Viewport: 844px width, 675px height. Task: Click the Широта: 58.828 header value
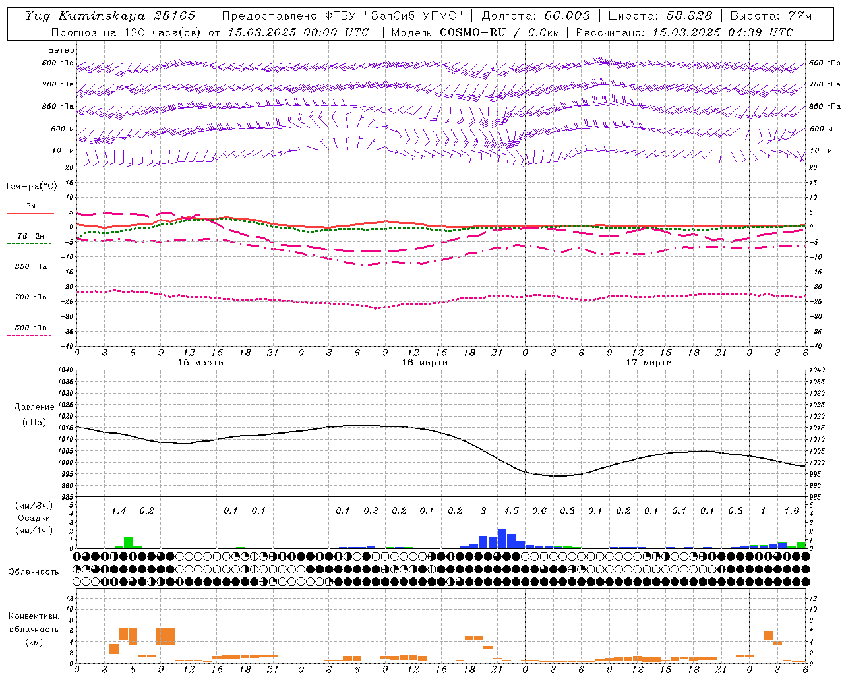click(x=660, y=16)
